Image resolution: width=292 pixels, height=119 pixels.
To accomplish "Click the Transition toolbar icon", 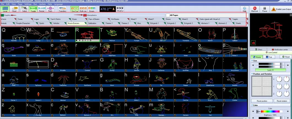I will point(63,9).
